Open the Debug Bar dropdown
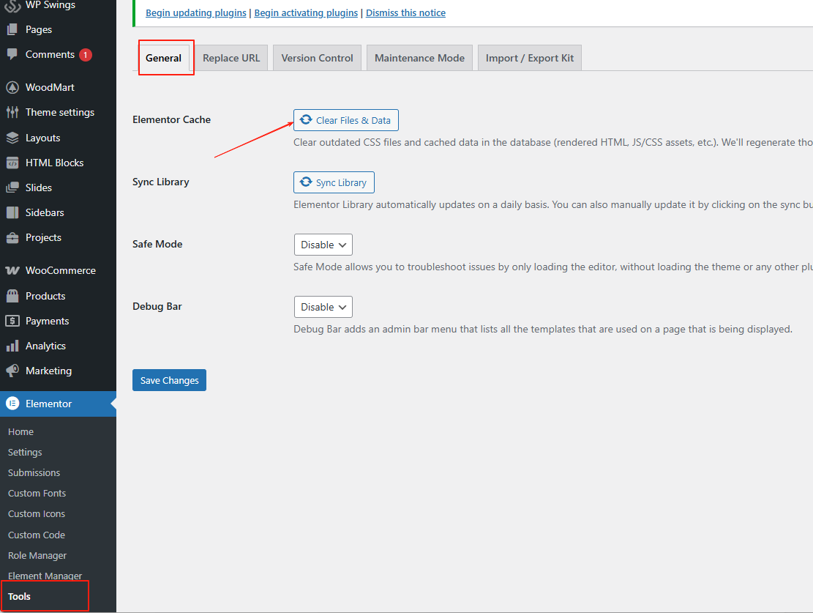This screenshot has height=613, width=813. (x=323, y=307)
